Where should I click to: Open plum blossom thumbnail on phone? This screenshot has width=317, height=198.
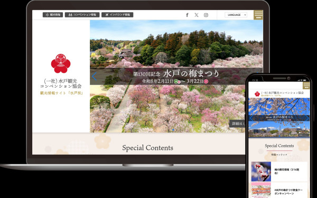pos(261,172)
